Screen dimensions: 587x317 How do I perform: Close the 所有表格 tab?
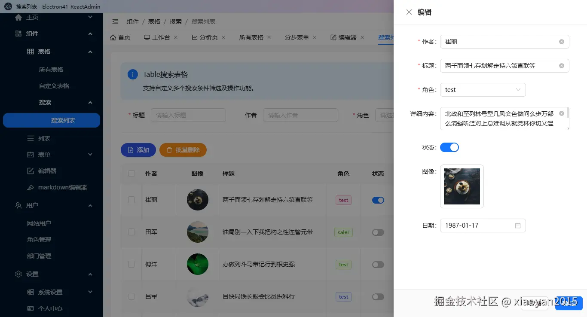click(x=269, y=37)
